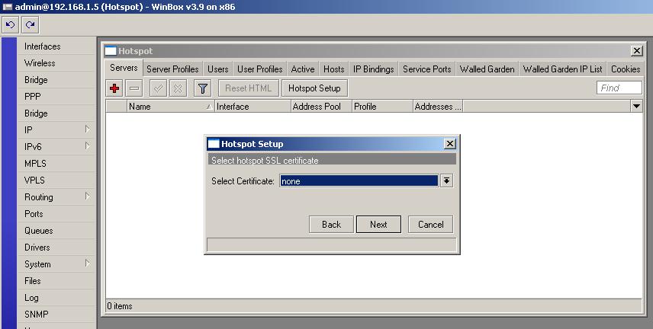Click the Disable cross toolbar button

pos(178,88)
